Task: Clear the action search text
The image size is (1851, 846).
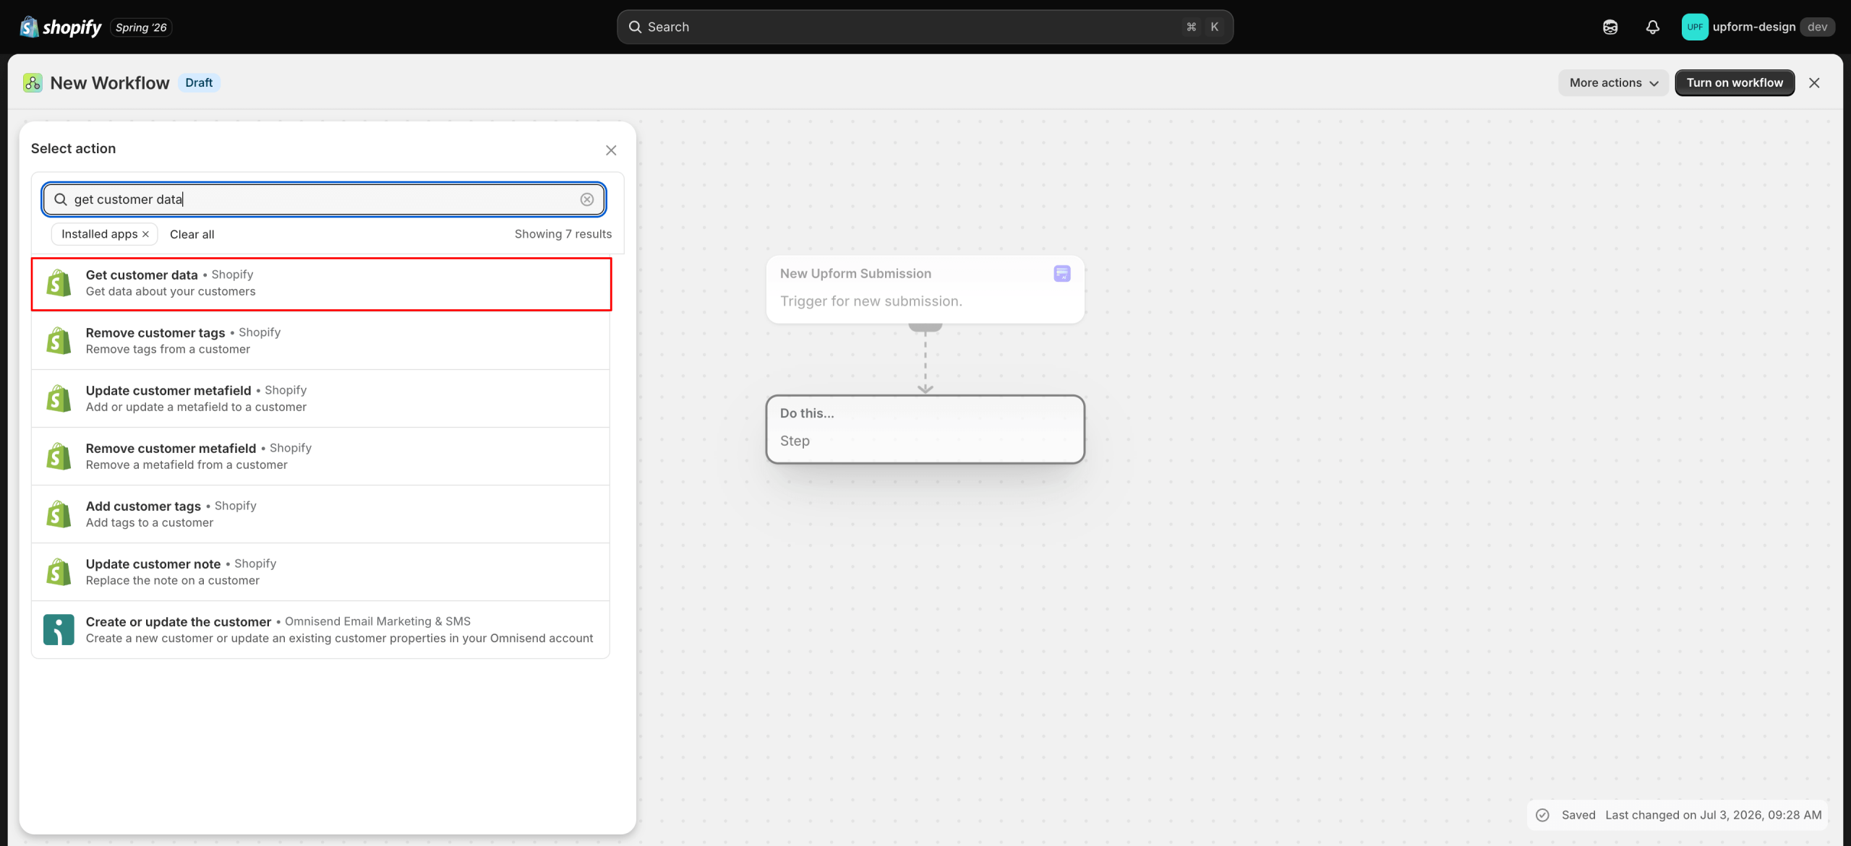Action: [x=587, y=199]
